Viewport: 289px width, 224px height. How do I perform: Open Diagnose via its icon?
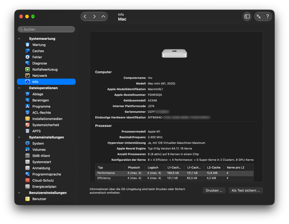28,63
